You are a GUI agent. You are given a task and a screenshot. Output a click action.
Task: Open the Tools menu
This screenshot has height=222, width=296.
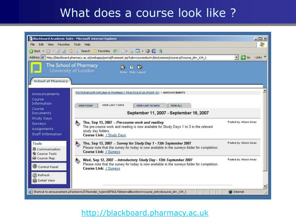pyautogui.click(x=77, y=45)
